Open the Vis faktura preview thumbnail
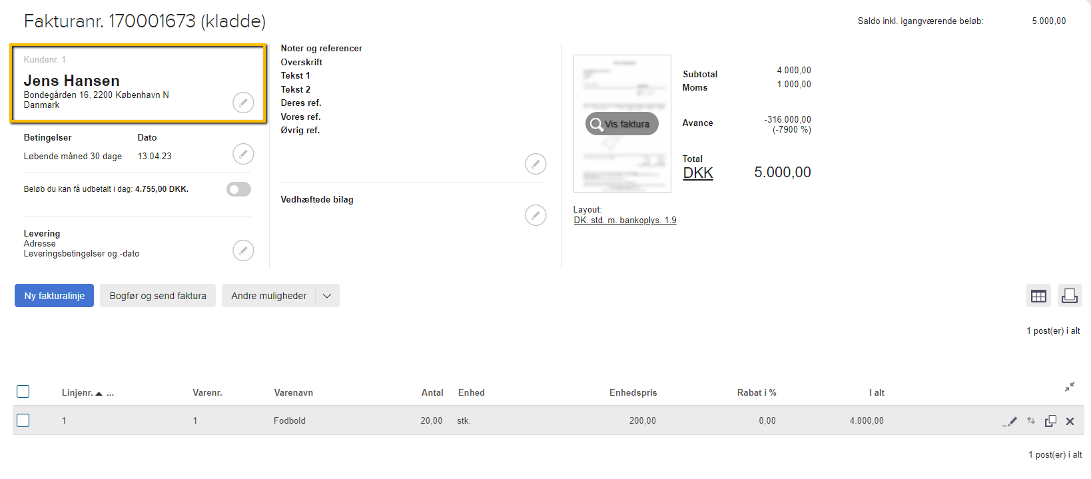 (x=621, y=124)
